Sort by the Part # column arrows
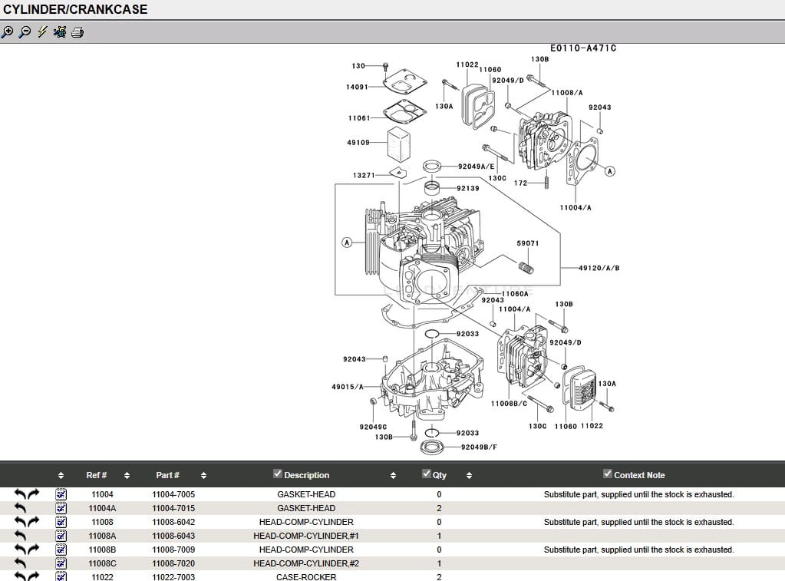785x581 pixels. point(203,476)
